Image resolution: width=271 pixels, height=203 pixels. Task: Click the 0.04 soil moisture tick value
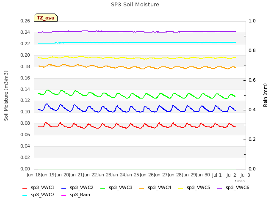point(25,146)
